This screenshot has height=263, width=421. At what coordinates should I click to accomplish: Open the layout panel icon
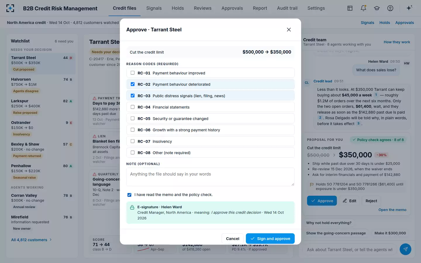[x=350, y=8]
